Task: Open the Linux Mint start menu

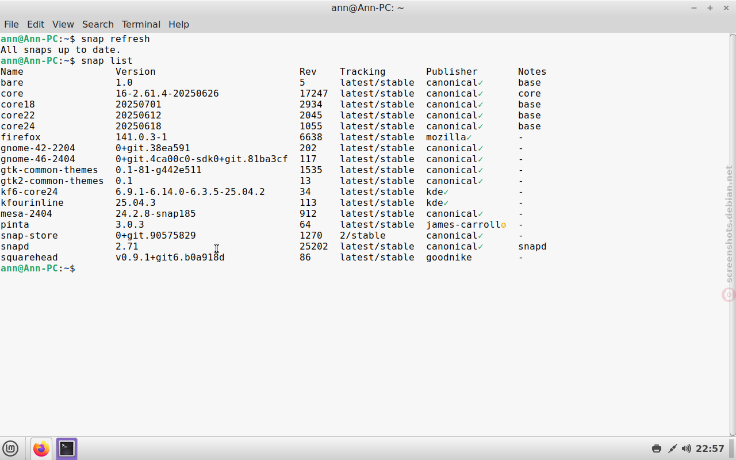Action: (10, 448)
